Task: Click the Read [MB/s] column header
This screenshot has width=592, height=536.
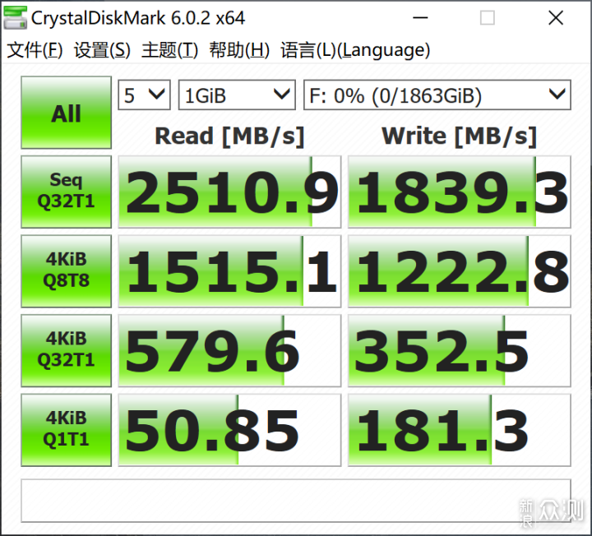Action: tap(229, 136)
